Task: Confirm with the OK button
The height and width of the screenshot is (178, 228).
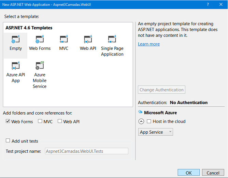Action: pos(189,173)
